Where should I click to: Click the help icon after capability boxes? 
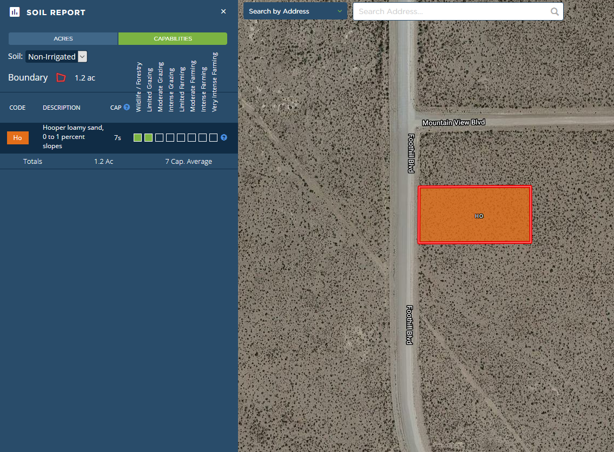pyautogui.click(x=224, y=138)
